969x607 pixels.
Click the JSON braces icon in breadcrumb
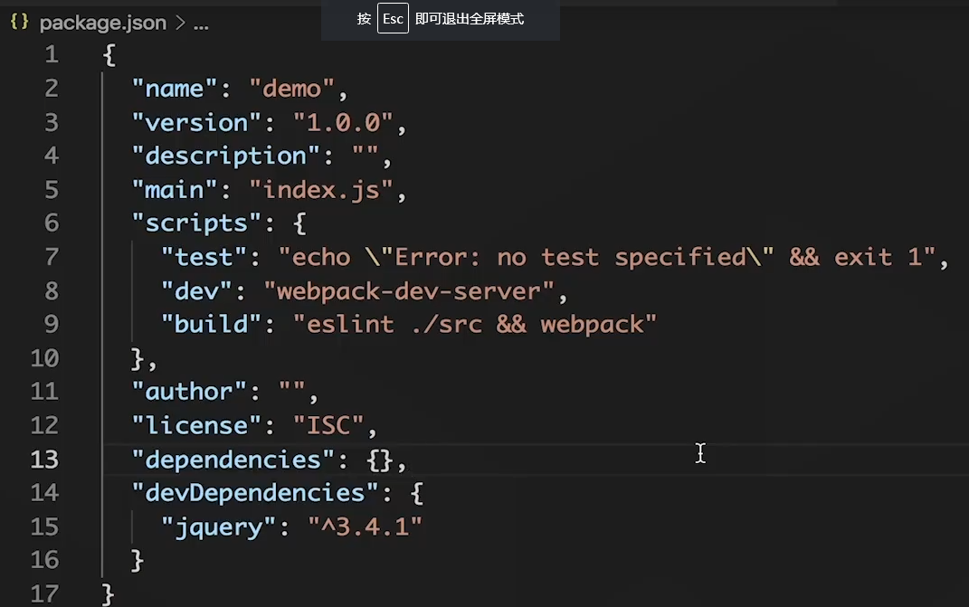[x=20, y=23]
